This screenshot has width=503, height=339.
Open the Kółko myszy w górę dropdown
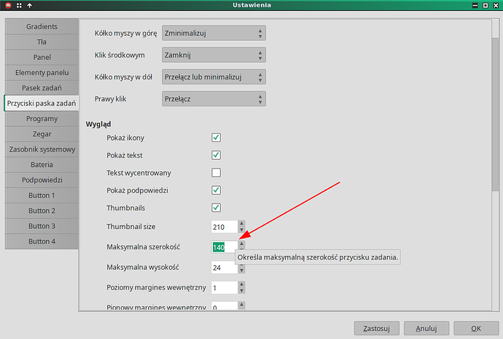pyautogui.click(x=214, y=34)
